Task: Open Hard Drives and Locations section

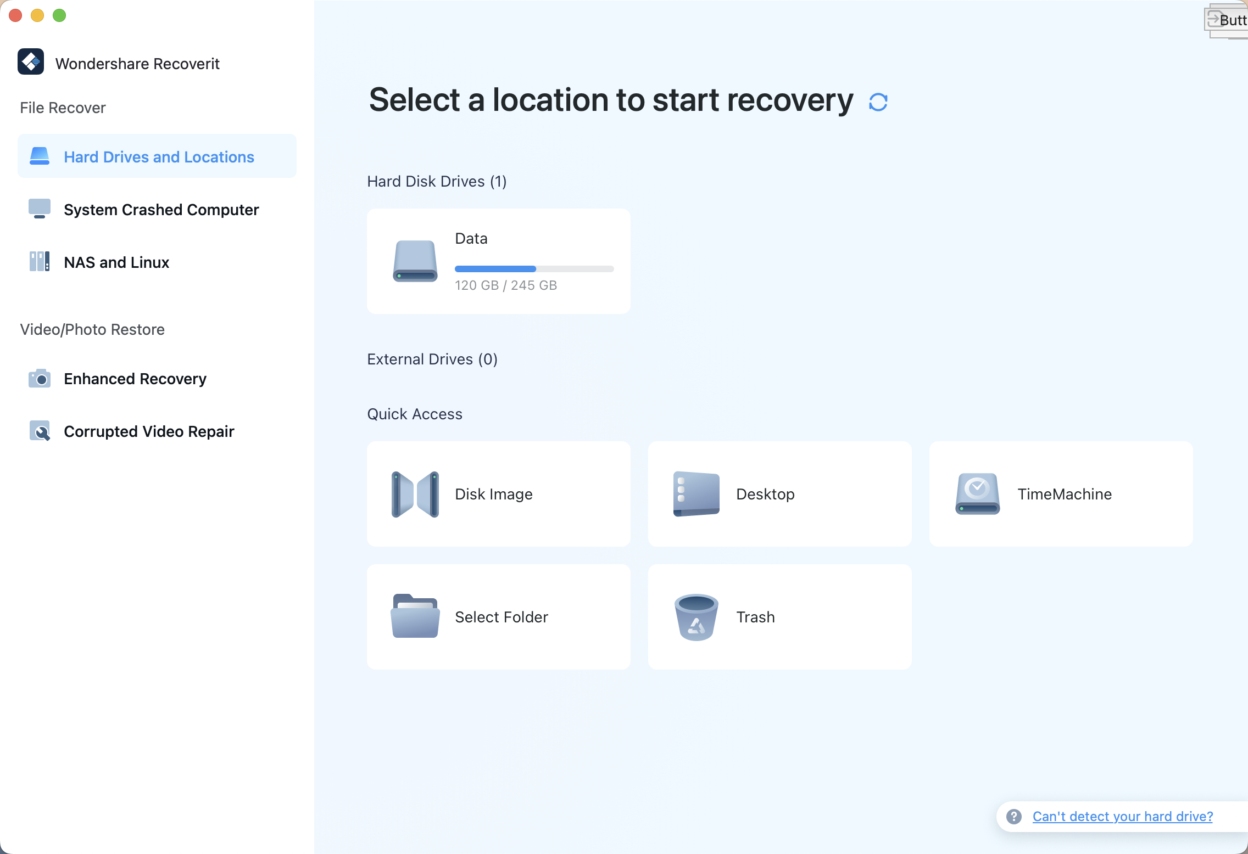Action: (157, 156)
